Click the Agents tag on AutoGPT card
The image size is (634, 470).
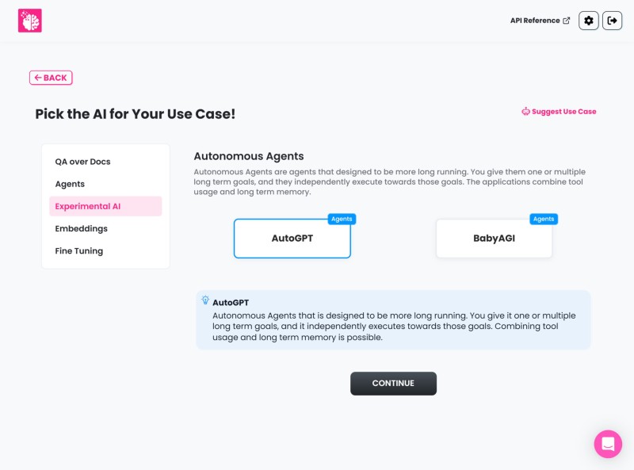(342, 219)
